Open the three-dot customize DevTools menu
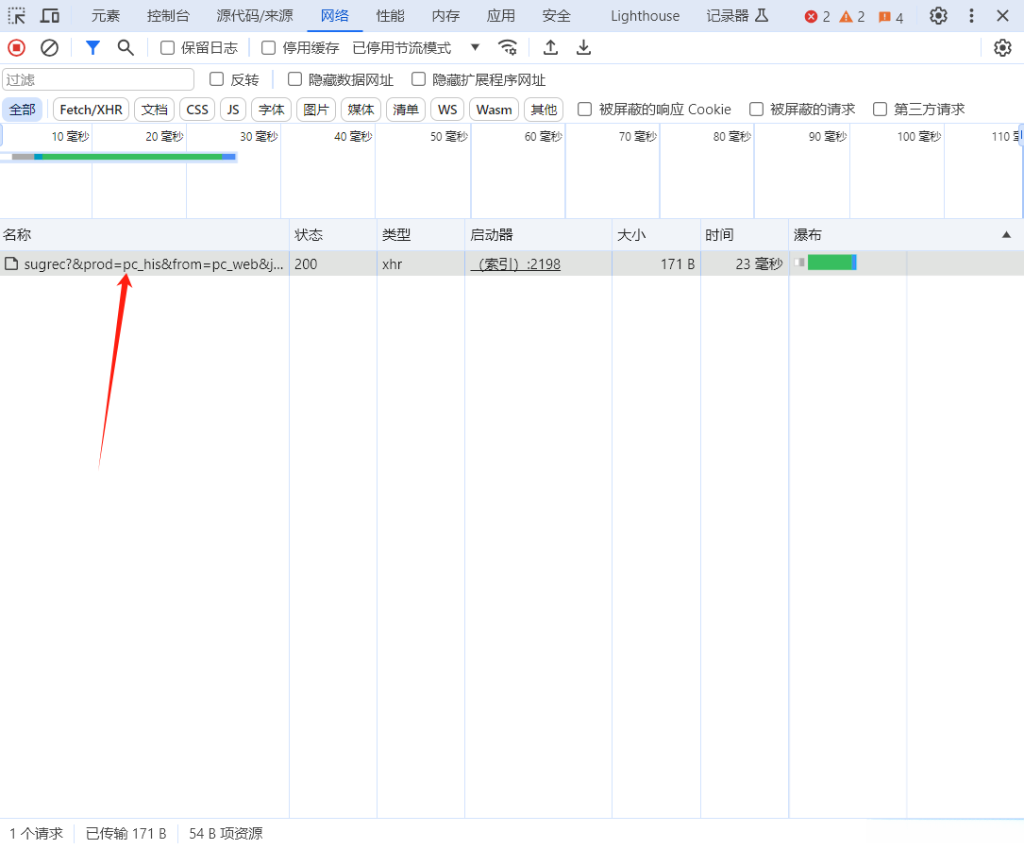This screenshot has height=849, width=1024. click(971, 16)
